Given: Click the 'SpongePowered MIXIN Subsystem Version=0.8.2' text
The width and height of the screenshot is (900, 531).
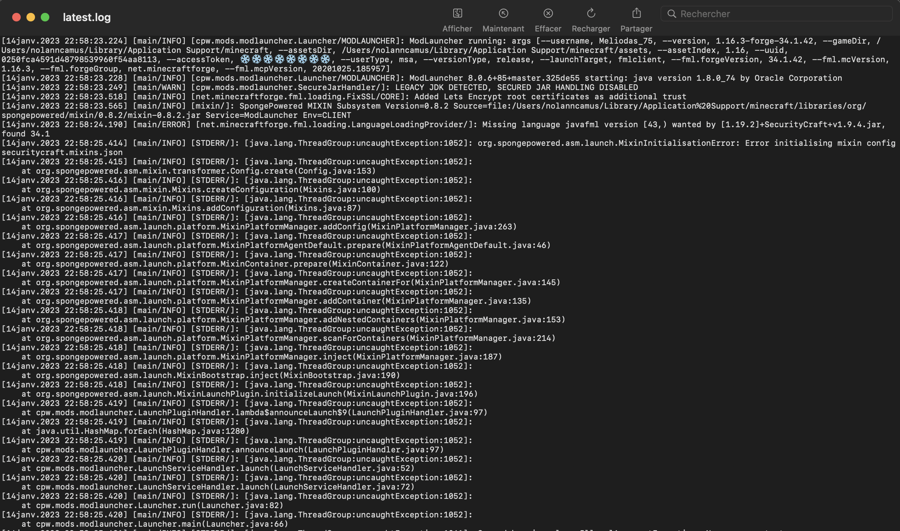Looking at the screenshot, I should pyautogui.click(x=343, y=106).
